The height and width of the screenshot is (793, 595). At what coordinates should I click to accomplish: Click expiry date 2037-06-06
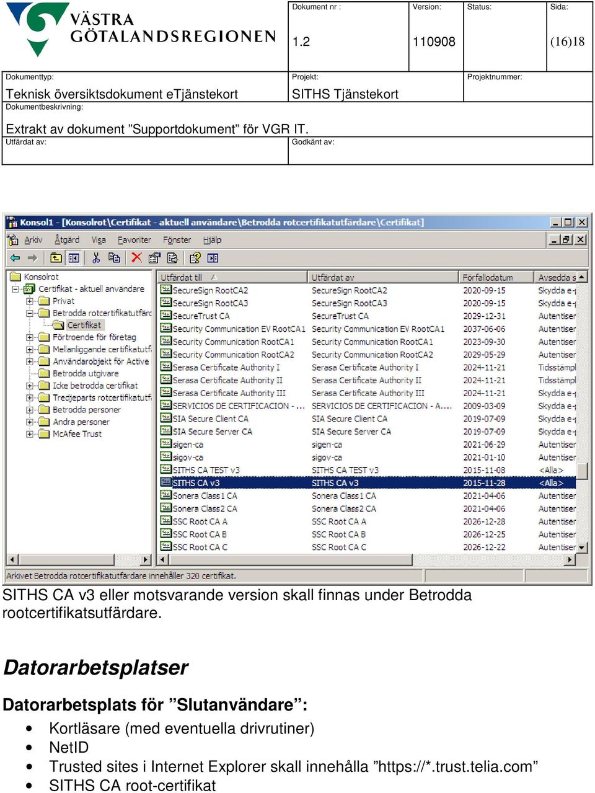tap(484, 329)
